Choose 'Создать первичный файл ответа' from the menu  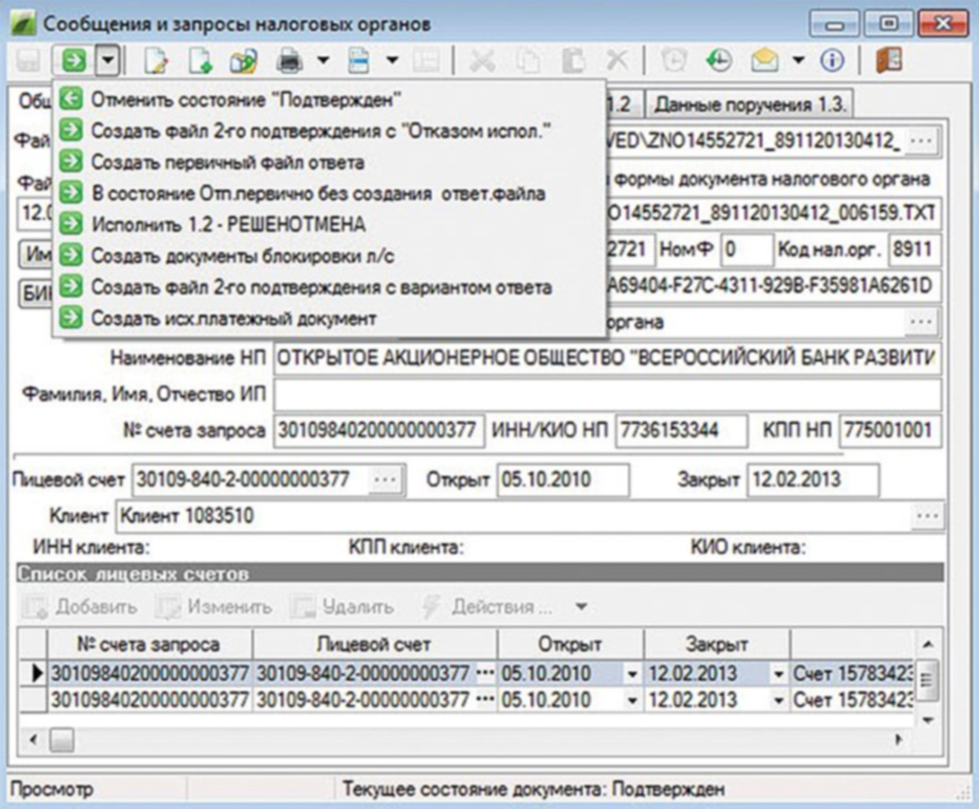(x=227, y=163)
